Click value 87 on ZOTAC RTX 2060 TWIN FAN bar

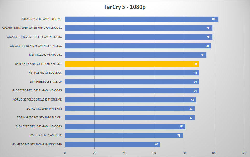[x=191, y=109]
